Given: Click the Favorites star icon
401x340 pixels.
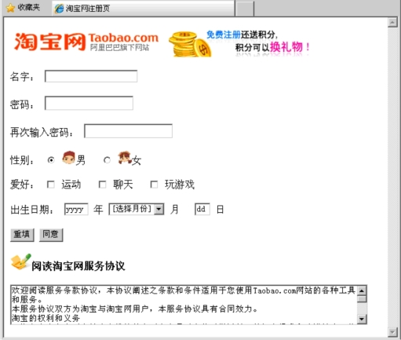Looking at the screenshot, I should click(x=10, y=8).
